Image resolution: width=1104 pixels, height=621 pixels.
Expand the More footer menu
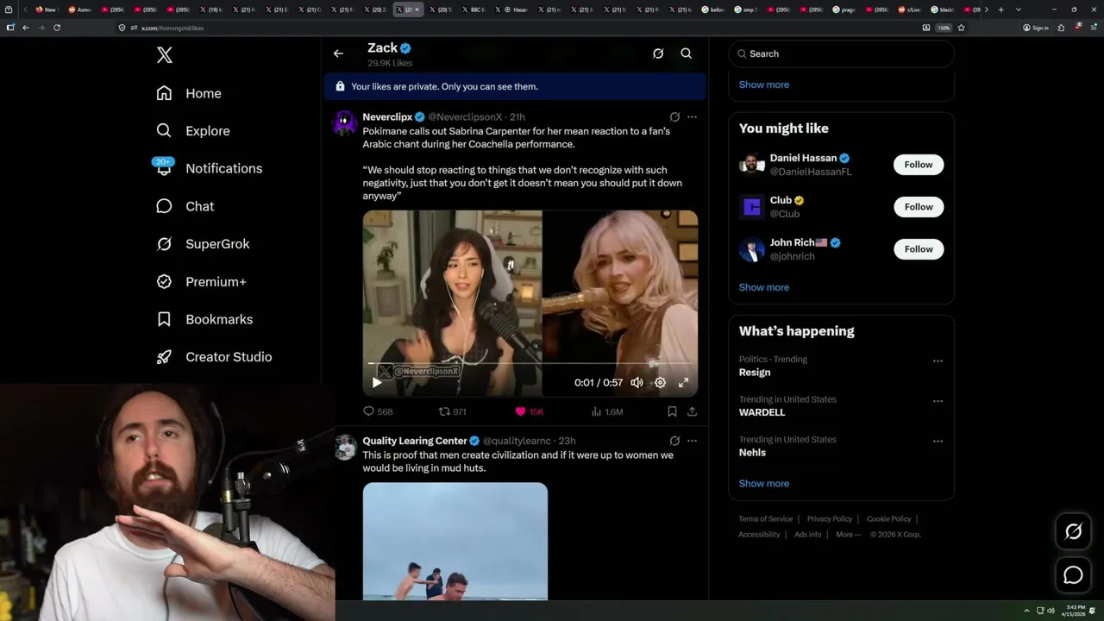coord(847,535)
